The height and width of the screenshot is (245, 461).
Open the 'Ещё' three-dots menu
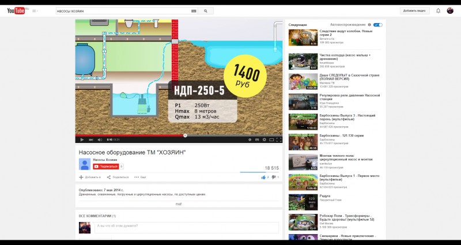[x=140, y=177]
